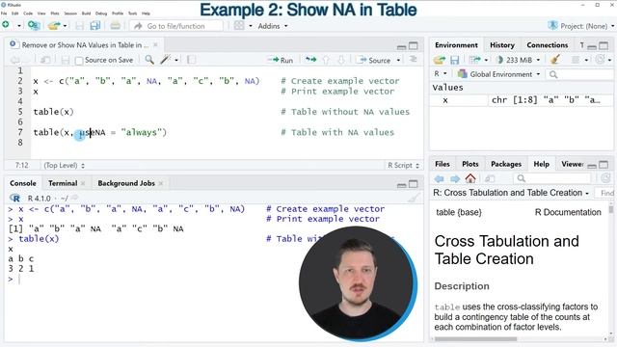The width and height of the screenshot is (617, 347).
Task: Close the Terminal tab
Action: click(x=83, y=183)
